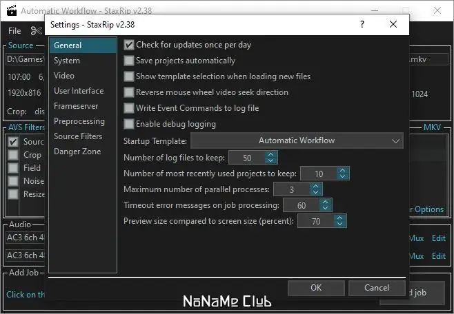Decrease number of log files to keep
The image size is (454, 314).
point(270,160)
